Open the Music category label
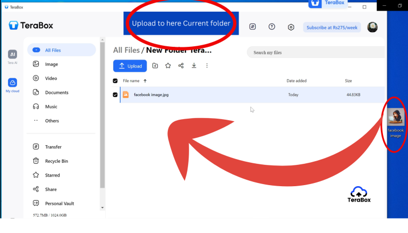 (x=51, y=106)
